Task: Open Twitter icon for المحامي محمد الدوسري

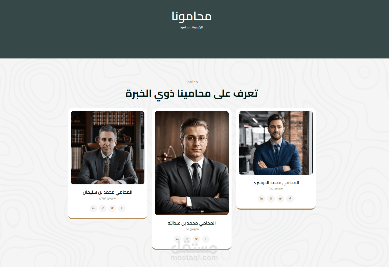Action: click(x=280, y=199)
